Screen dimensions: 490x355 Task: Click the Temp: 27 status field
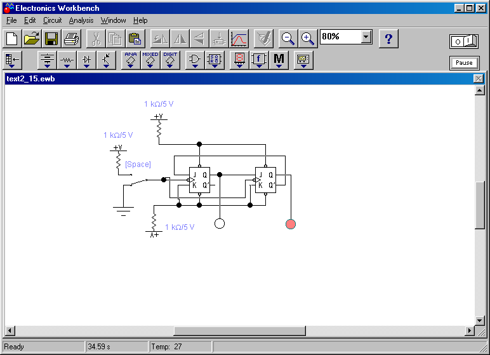tap(181, 347)
